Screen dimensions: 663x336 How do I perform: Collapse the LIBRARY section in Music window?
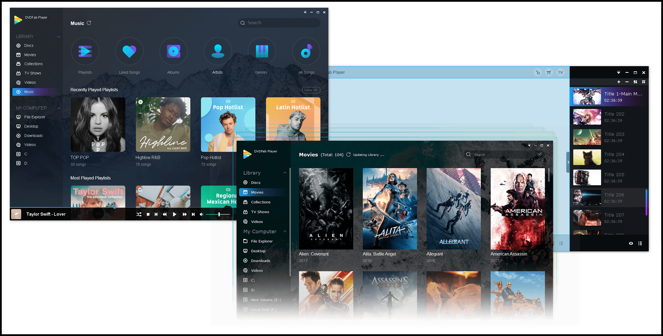click(59, 37)
